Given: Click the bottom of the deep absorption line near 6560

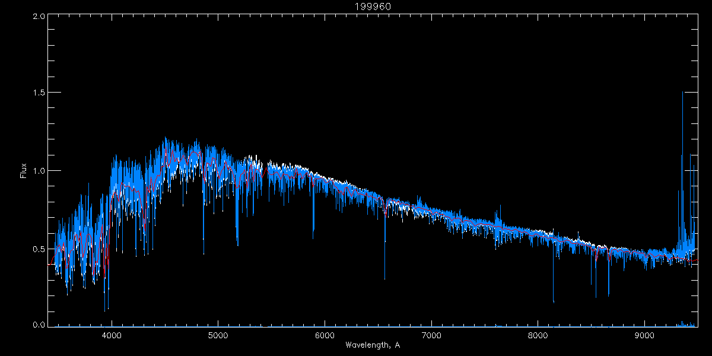Looking at the screenshot, I should [384, 278].
